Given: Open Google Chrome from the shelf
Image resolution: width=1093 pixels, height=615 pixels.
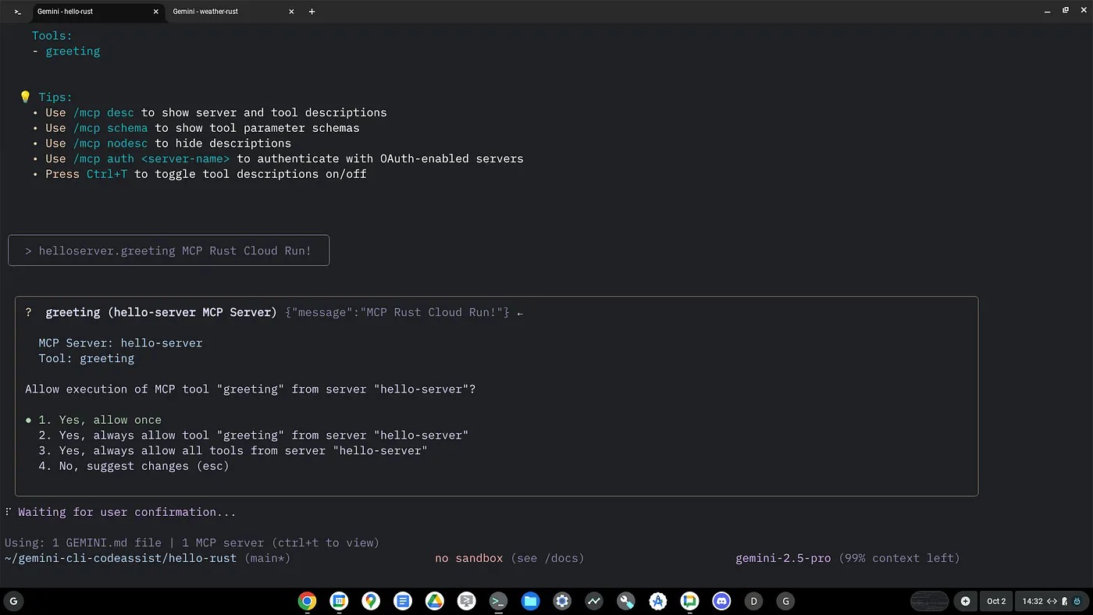Looking at the screenshot, I should coord(307,601).
